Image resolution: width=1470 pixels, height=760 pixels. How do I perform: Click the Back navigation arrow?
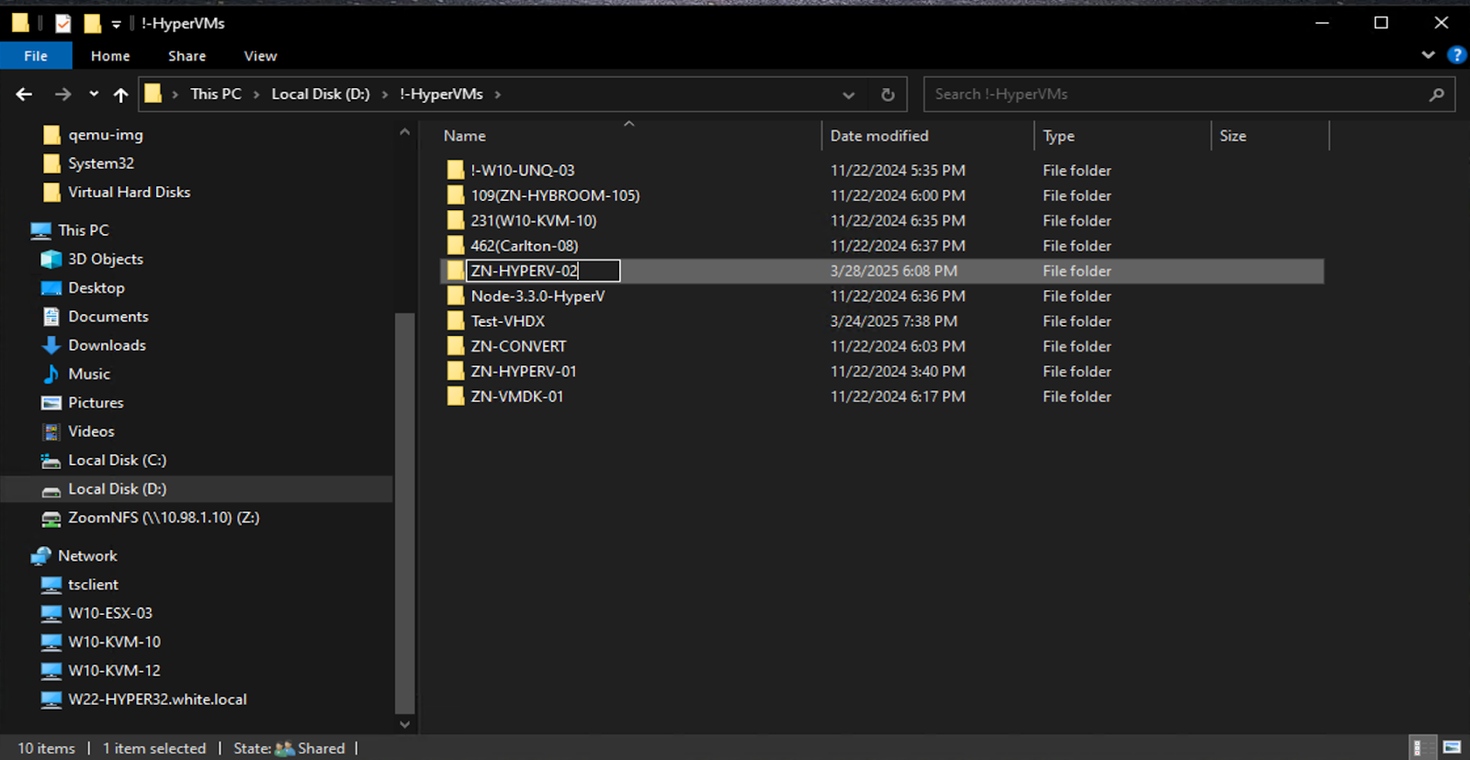[24, 95]
